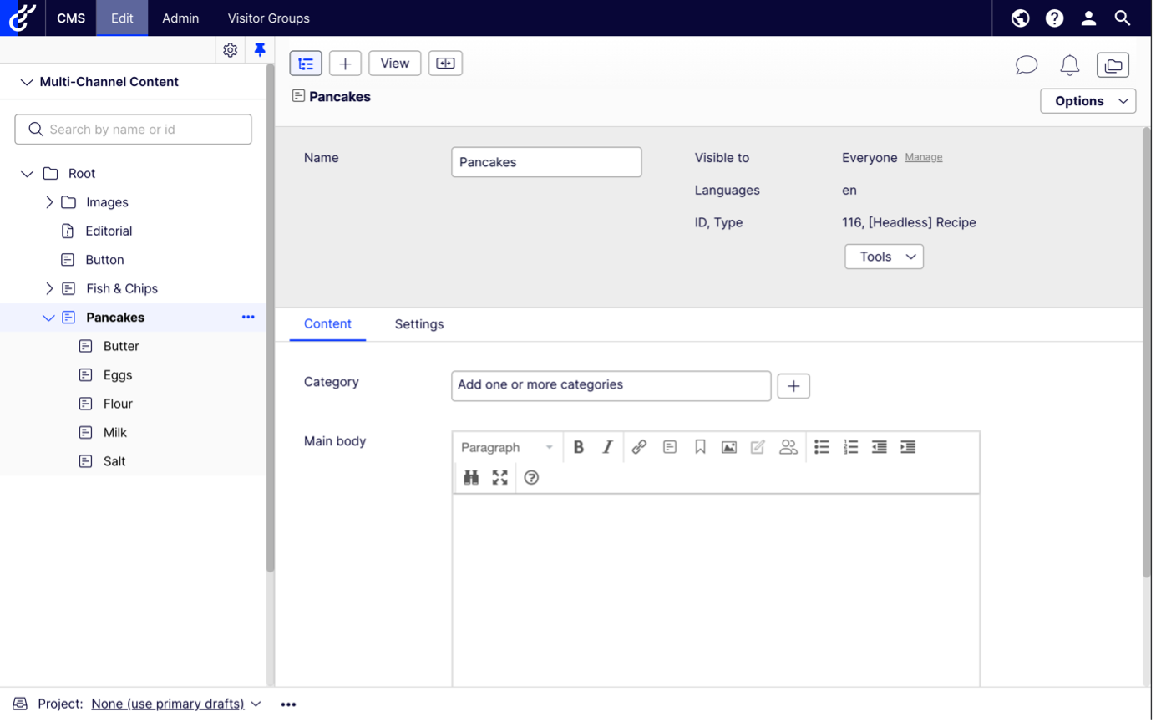Open the Tools dropdown

[884, 257]
